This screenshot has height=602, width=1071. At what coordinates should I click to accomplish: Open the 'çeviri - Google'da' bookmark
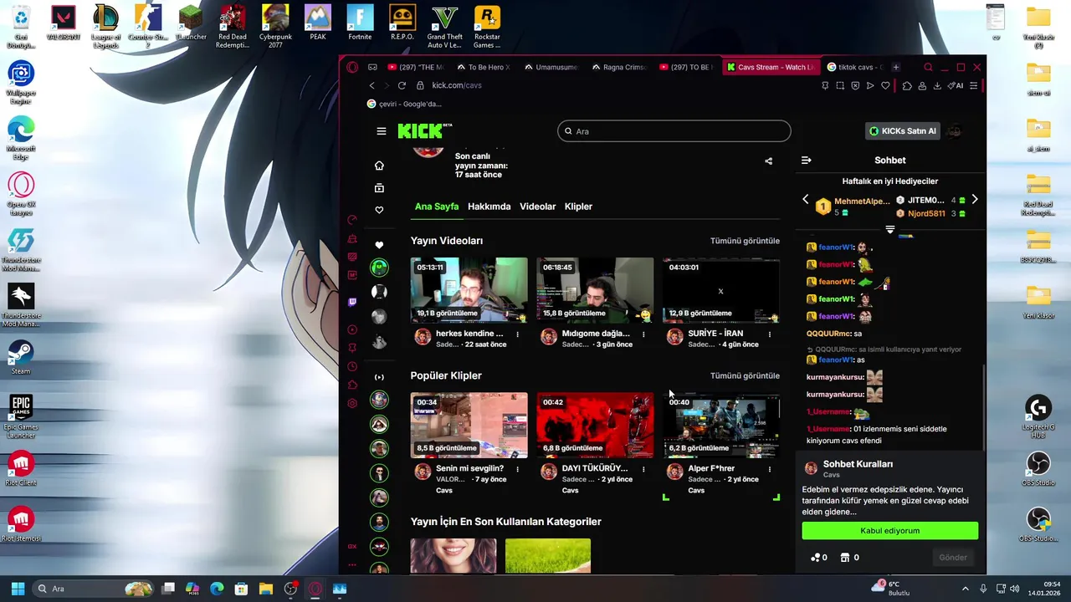pos(403,104)
